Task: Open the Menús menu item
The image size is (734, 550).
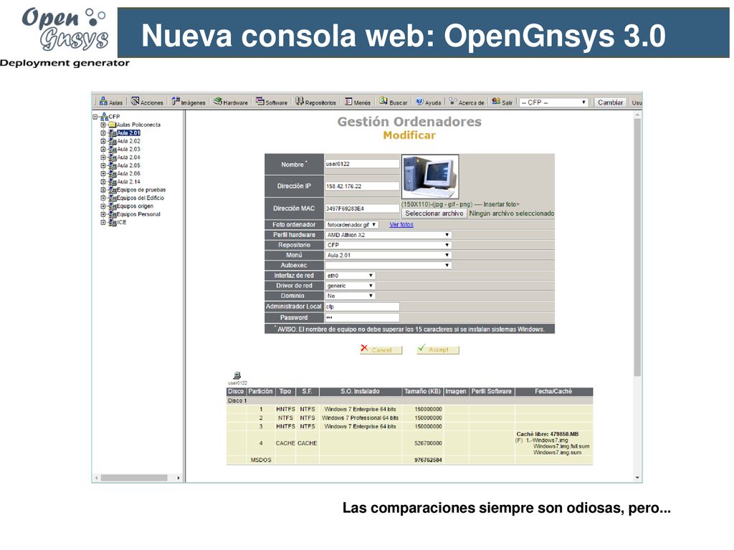Action: click(358, 102)
